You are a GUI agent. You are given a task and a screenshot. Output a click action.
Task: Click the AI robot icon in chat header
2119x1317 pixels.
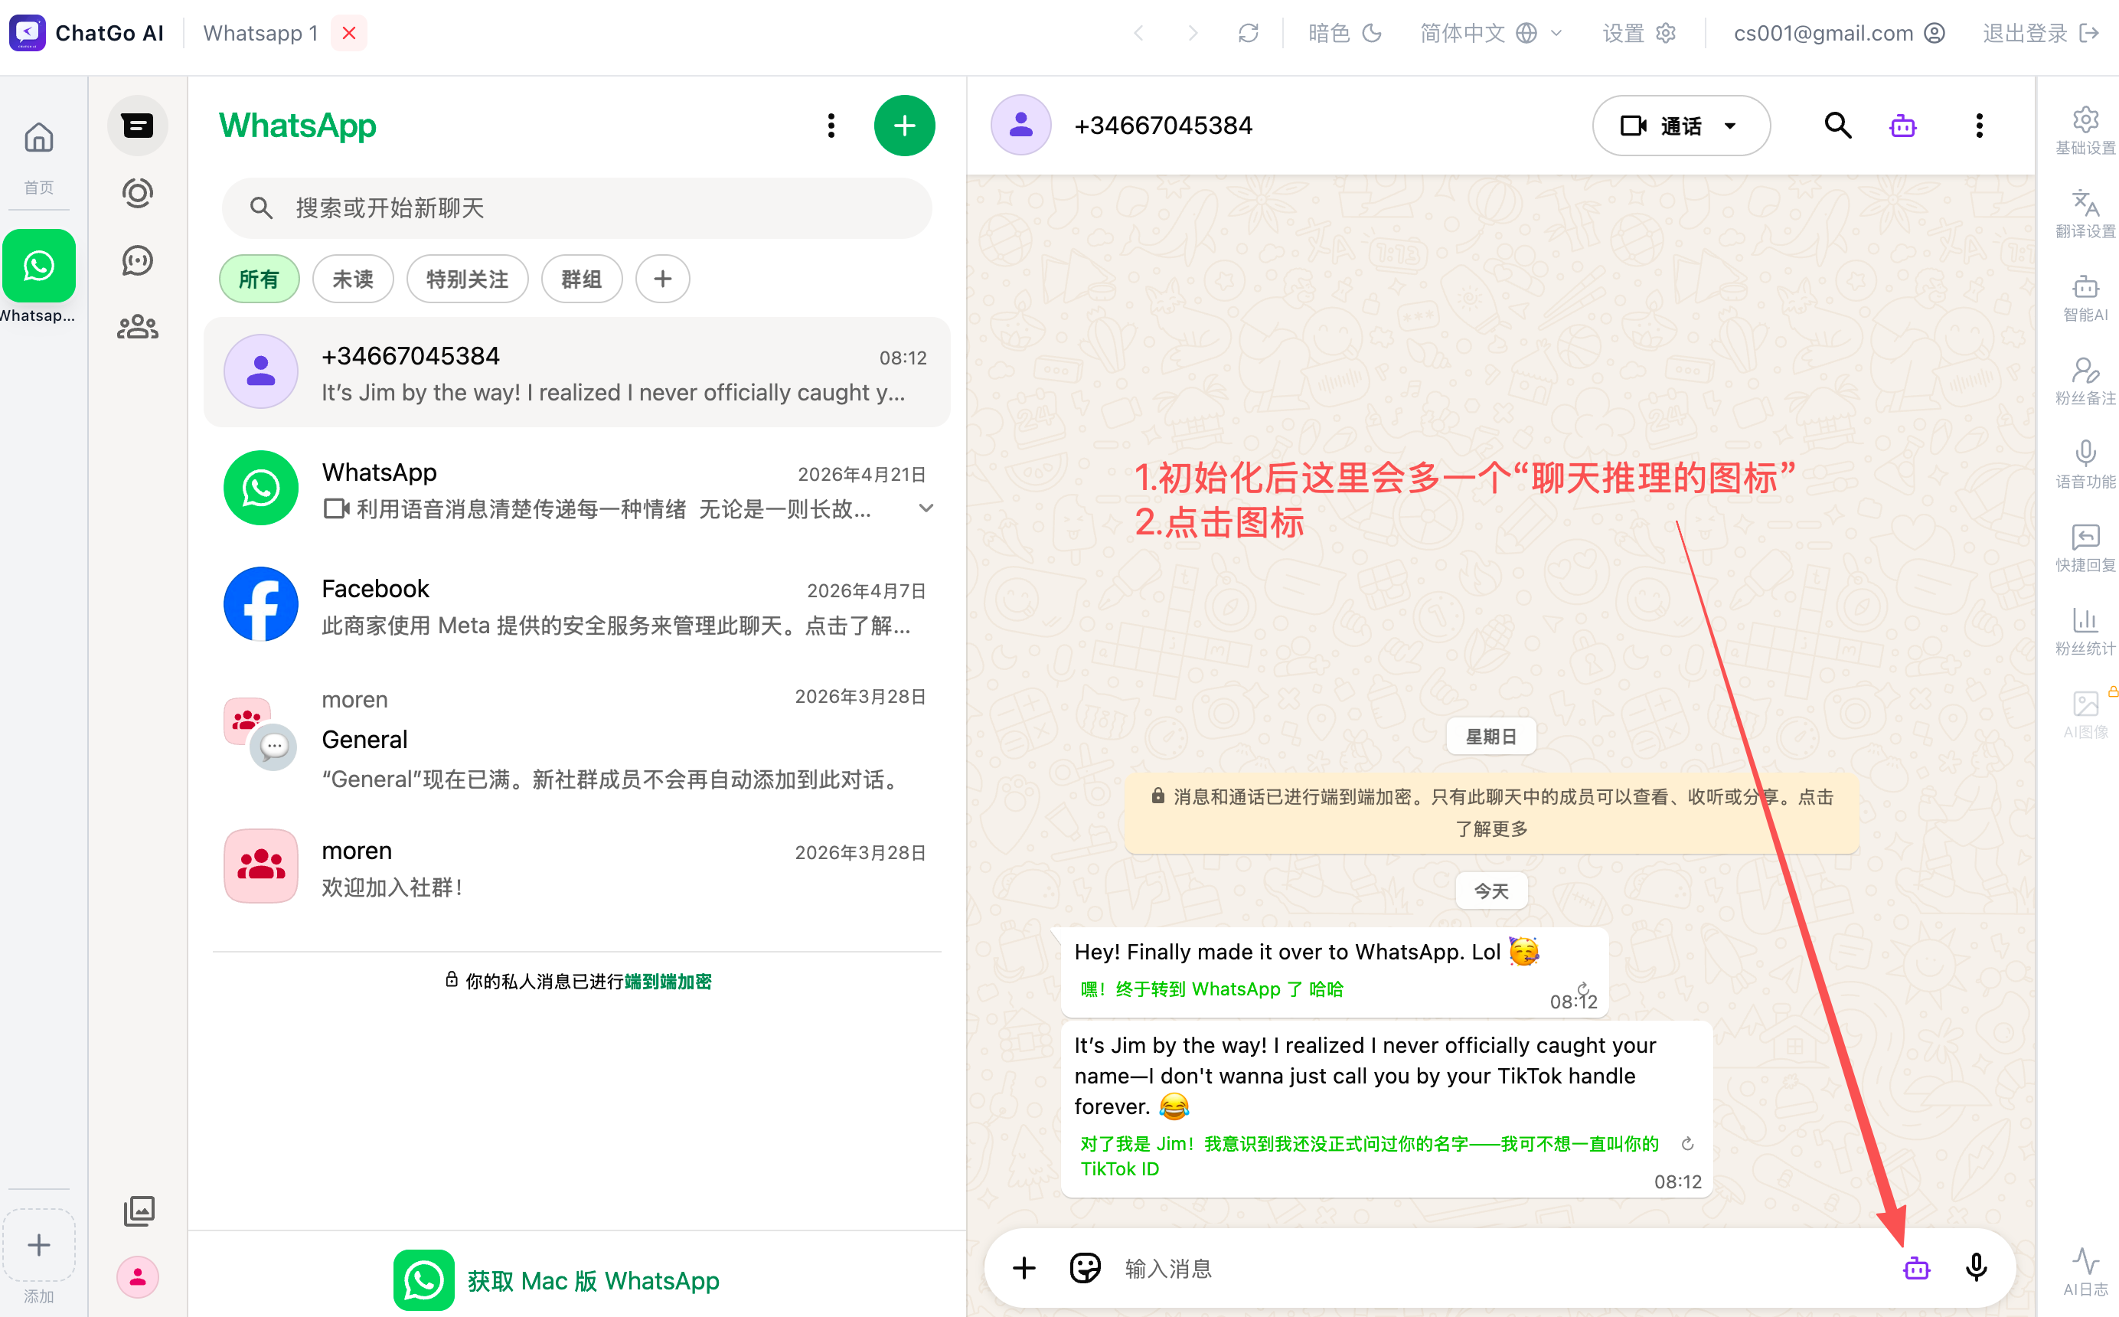click(x=1903, y=126)
